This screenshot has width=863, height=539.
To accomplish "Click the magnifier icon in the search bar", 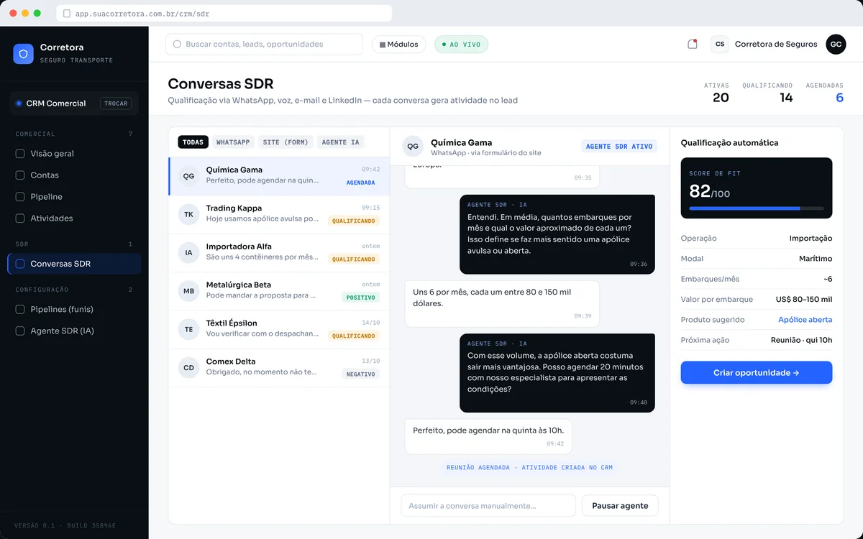I will click(x=177, y=45).
